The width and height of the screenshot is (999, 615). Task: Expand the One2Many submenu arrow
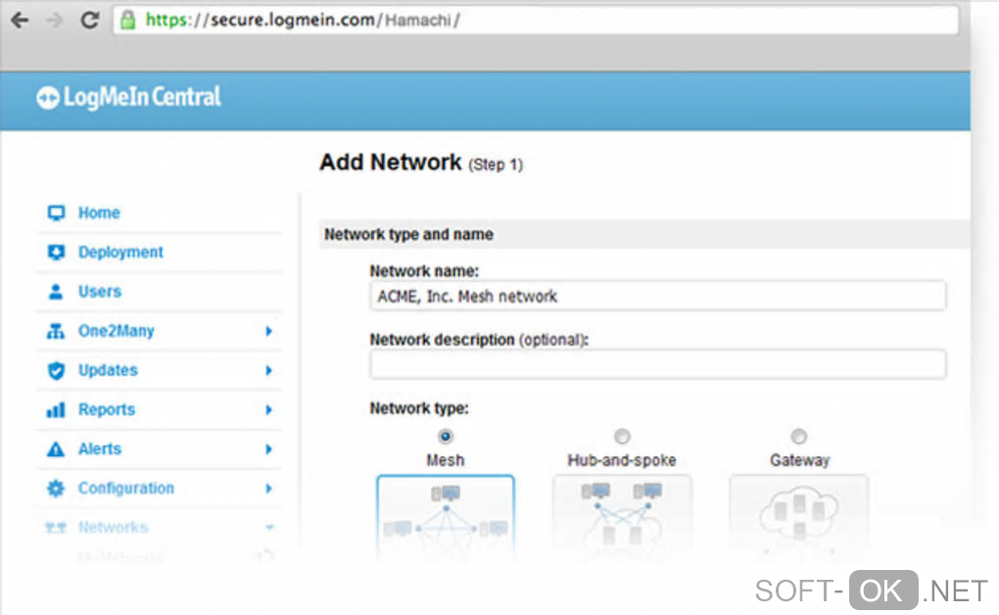[x=268, y=331]
